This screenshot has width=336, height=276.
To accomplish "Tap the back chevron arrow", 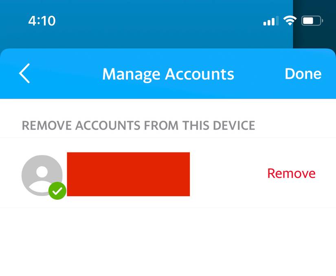I will (x=24, y=74).
